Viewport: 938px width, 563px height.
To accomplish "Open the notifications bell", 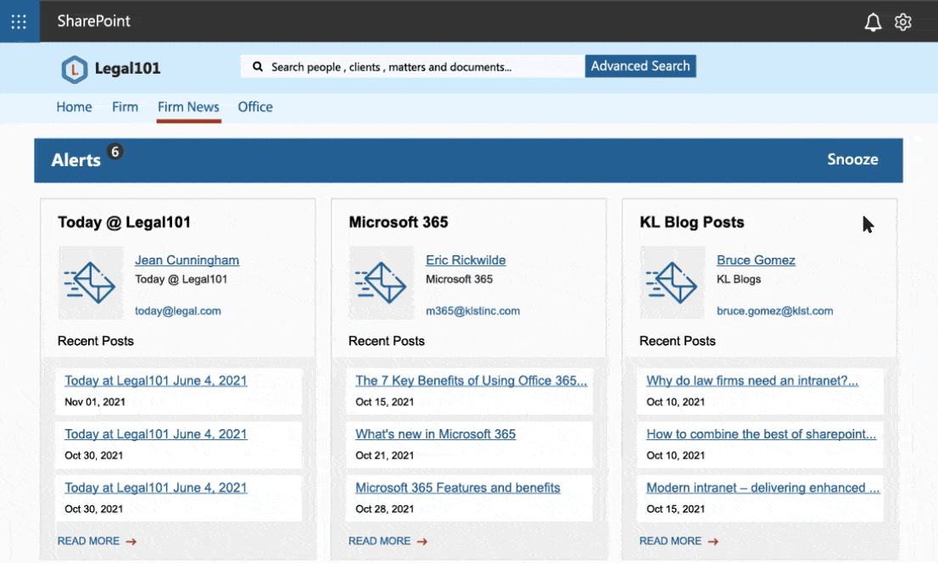I will pyautogui.click(x=873, y=22).
